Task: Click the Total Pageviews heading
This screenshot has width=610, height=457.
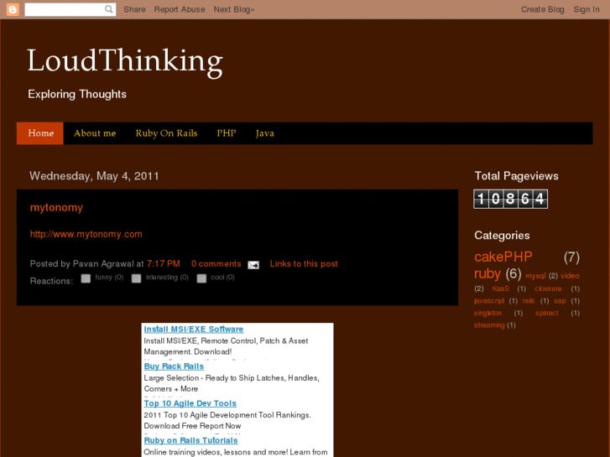Action: coord(516,176)
